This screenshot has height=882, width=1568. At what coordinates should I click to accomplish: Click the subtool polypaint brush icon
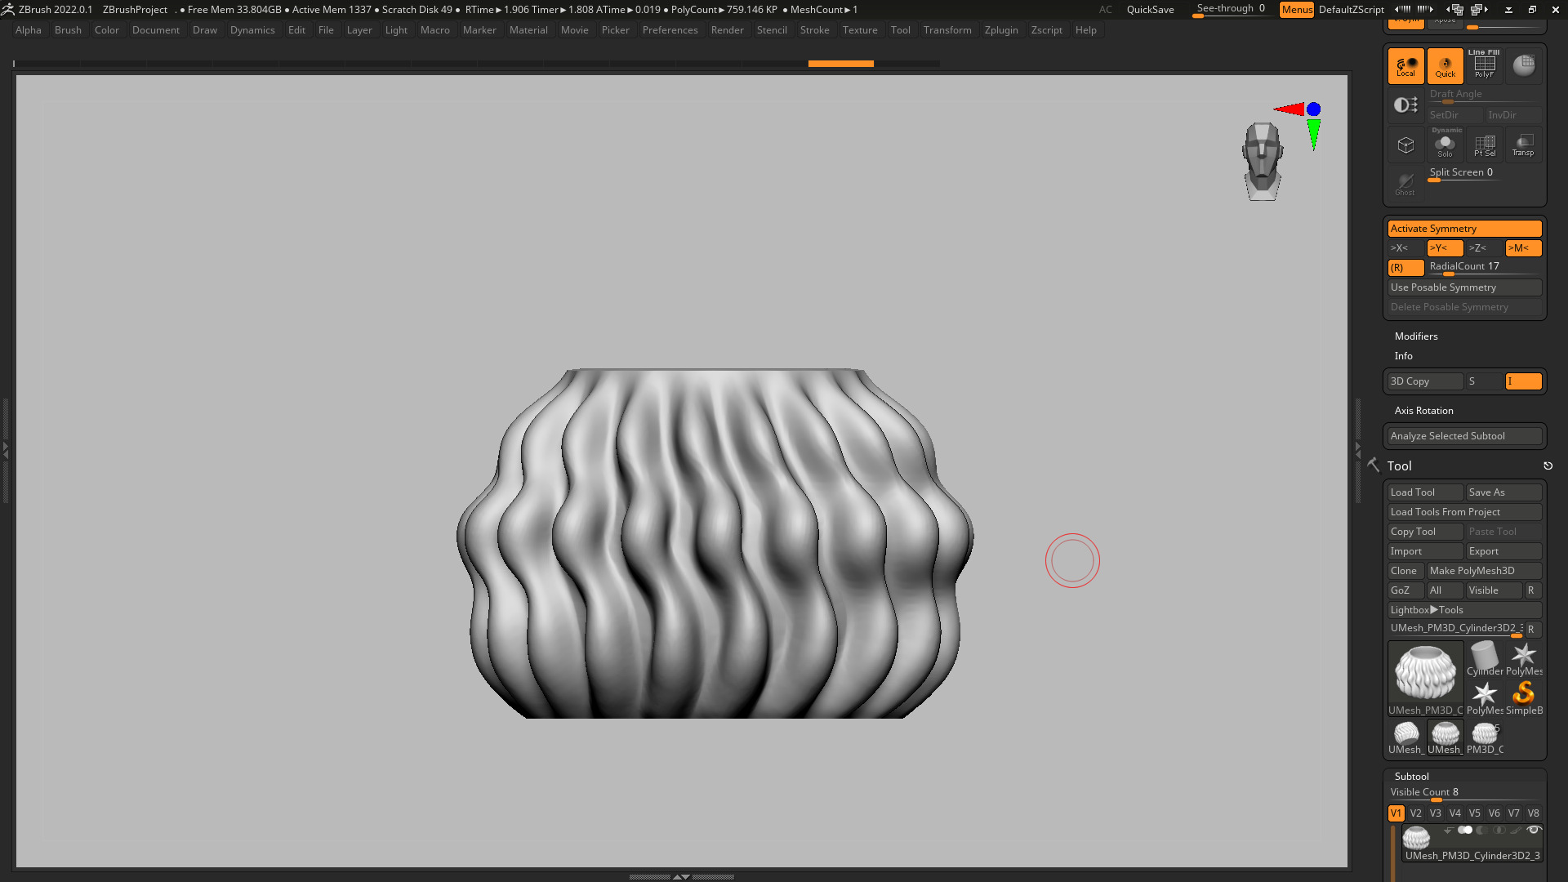tap(1517, 830)
